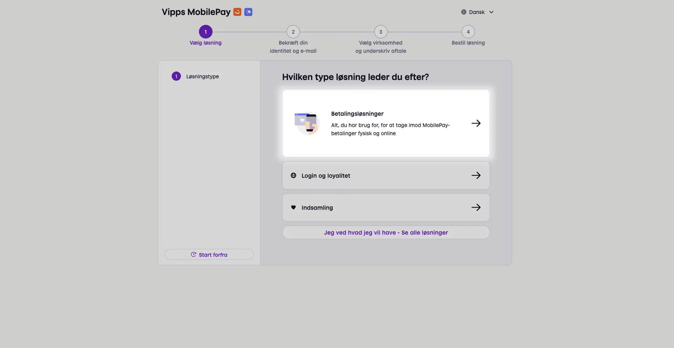Image resolution: width=674 pixels, height=348 pixels.
Task: Click the arrow on Indsamling row
Action: (476, 207)
